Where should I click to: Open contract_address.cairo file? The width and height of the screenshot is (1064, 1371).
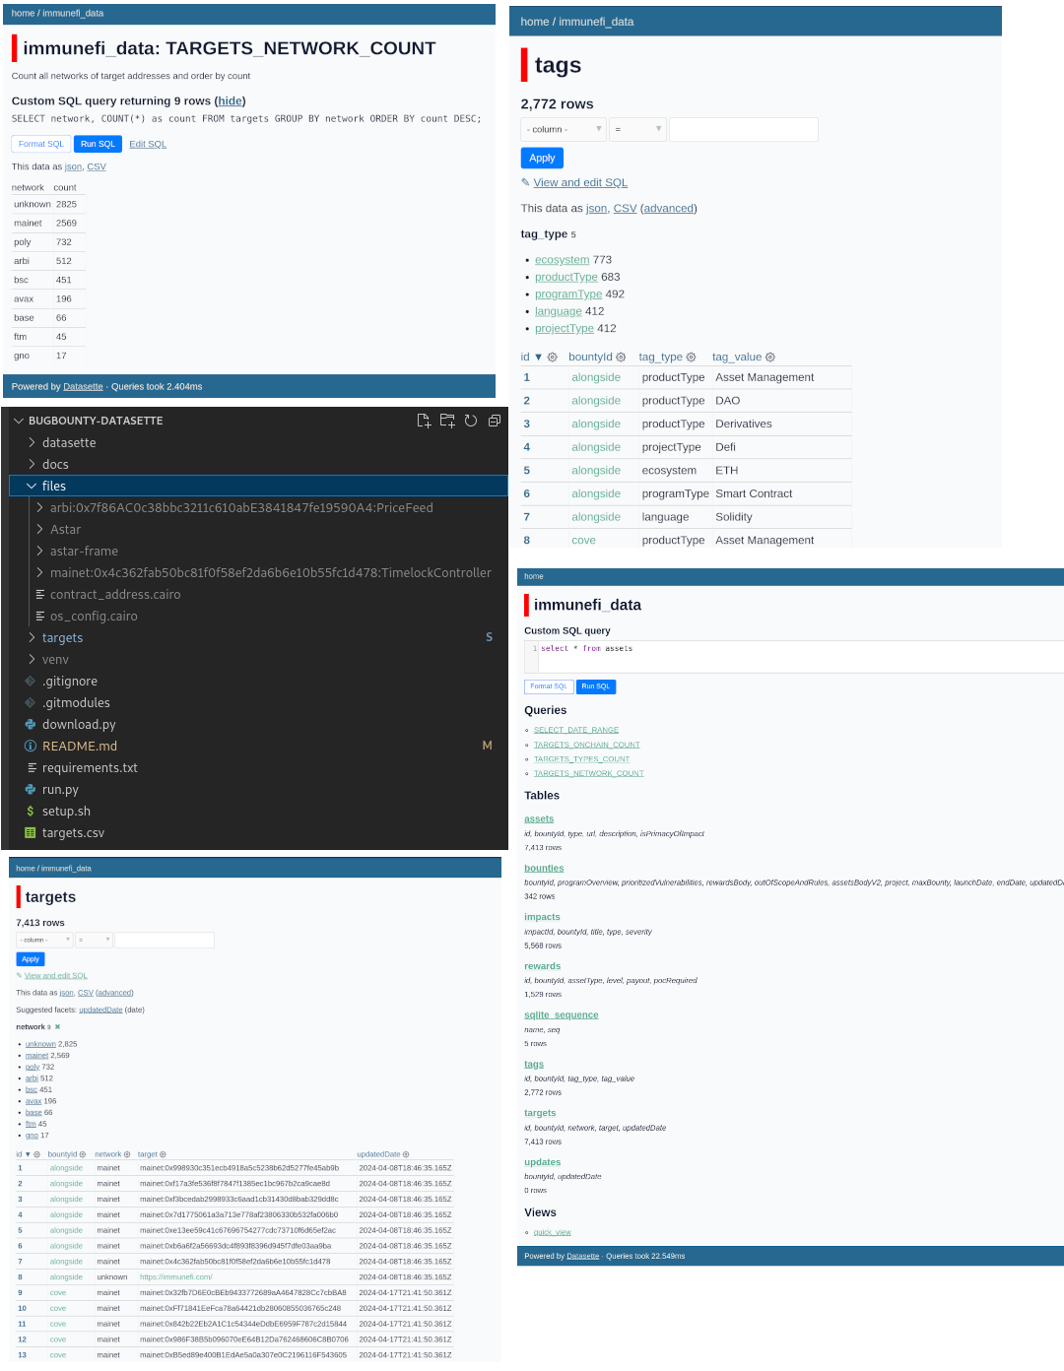[115, 595]
